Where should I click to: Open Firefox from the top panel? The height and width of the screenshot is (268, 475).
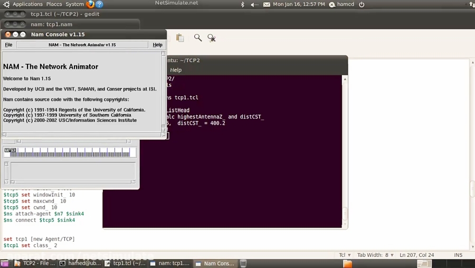(x=90, y=4)
